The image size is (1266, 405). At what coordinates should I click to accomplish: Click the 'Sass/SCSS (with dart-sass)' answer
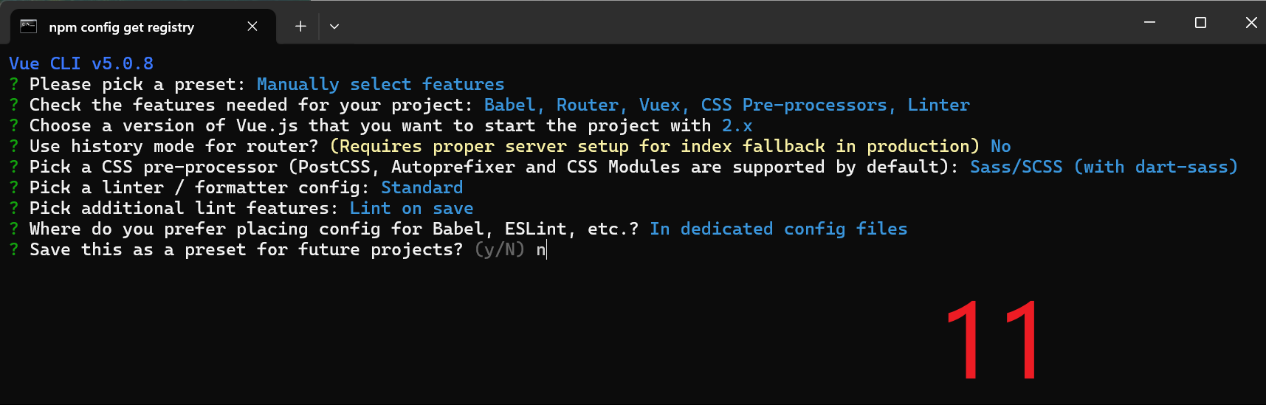(1103, 167)
